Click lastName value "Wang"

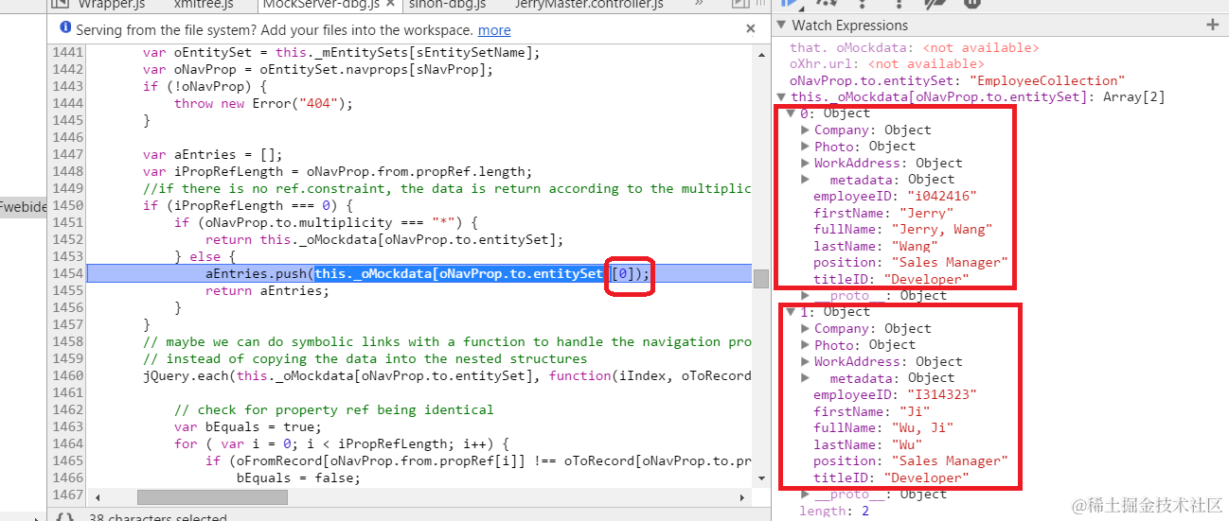[915, 246]
